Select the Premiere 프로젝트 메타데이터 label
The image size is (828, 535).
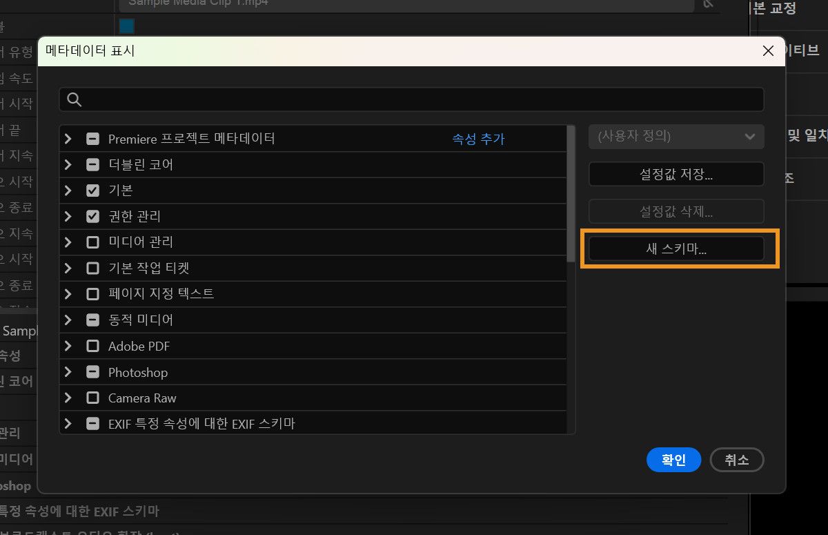tap(192, 139)
